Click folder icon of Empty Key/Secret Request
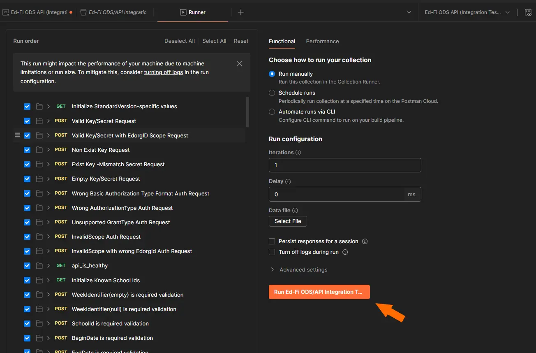Image resolution: width=536 pixels, height=353 pixels. coord(39,179)
